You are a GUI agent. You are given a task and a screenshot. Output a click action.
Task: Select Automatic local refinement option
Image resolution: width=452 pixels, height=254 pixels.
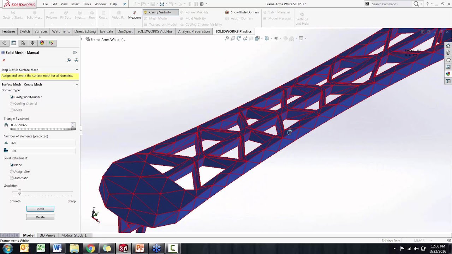(x=19, y=178)
